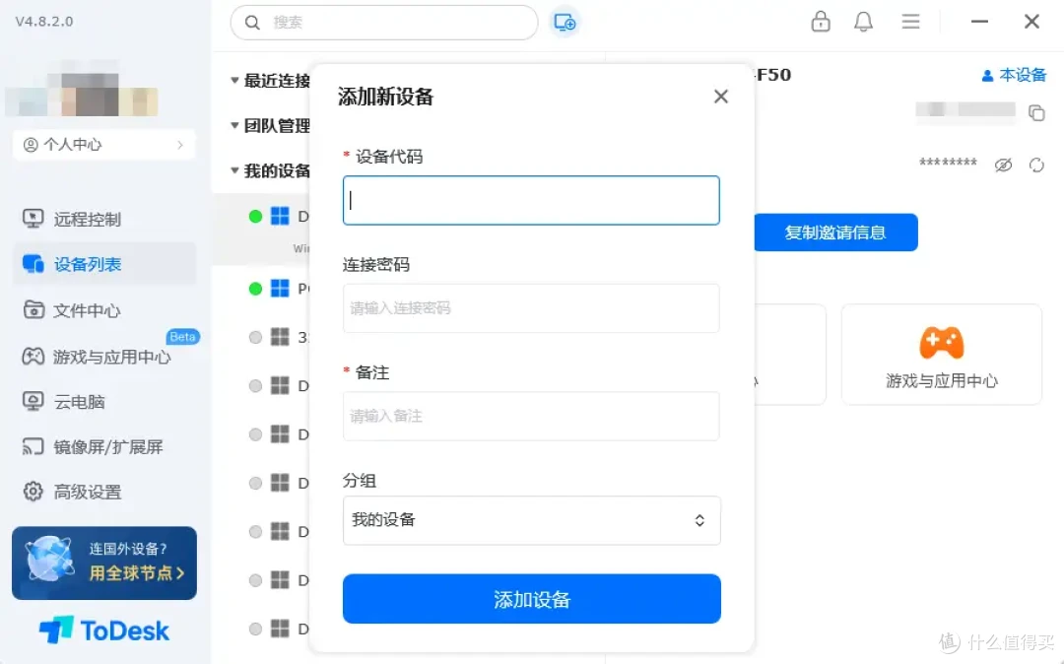Screen dimensions: 1064x664
Task: Open 个人中心 button
Action: pos(103,145)
